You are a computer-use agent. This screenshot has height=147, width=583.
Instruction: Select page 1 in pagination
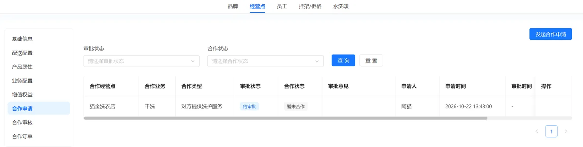point(551,131)
